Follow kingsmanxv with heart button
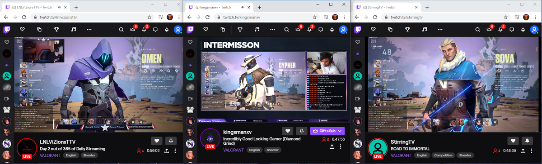This screenshot has height=164, width=542. click(288, 131)
